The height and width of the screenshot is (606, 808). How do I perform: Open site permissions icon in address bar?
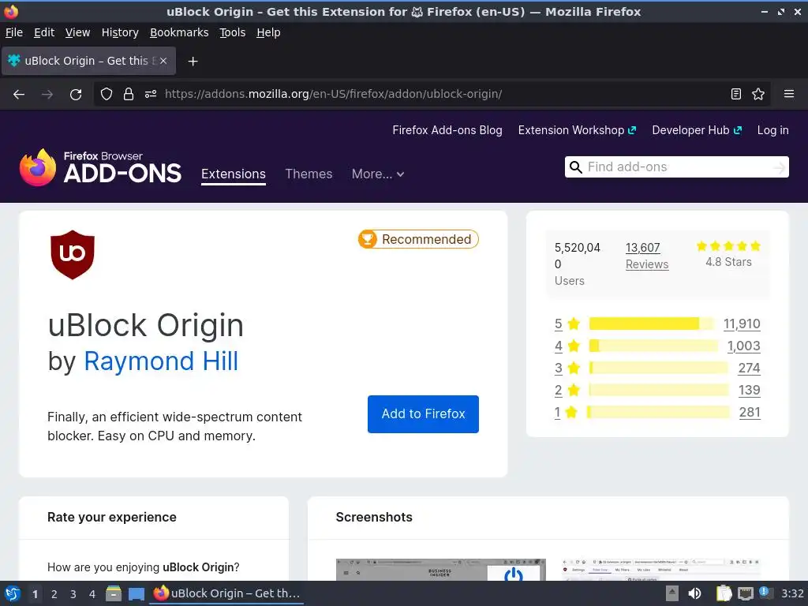pyautogui.click(x=151, y=94)
